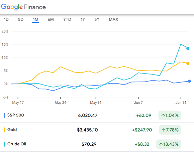Click the blue S&P 500 endpoint dot
The height and width of the screenshot is (153, 194).
tap(189, 81)
